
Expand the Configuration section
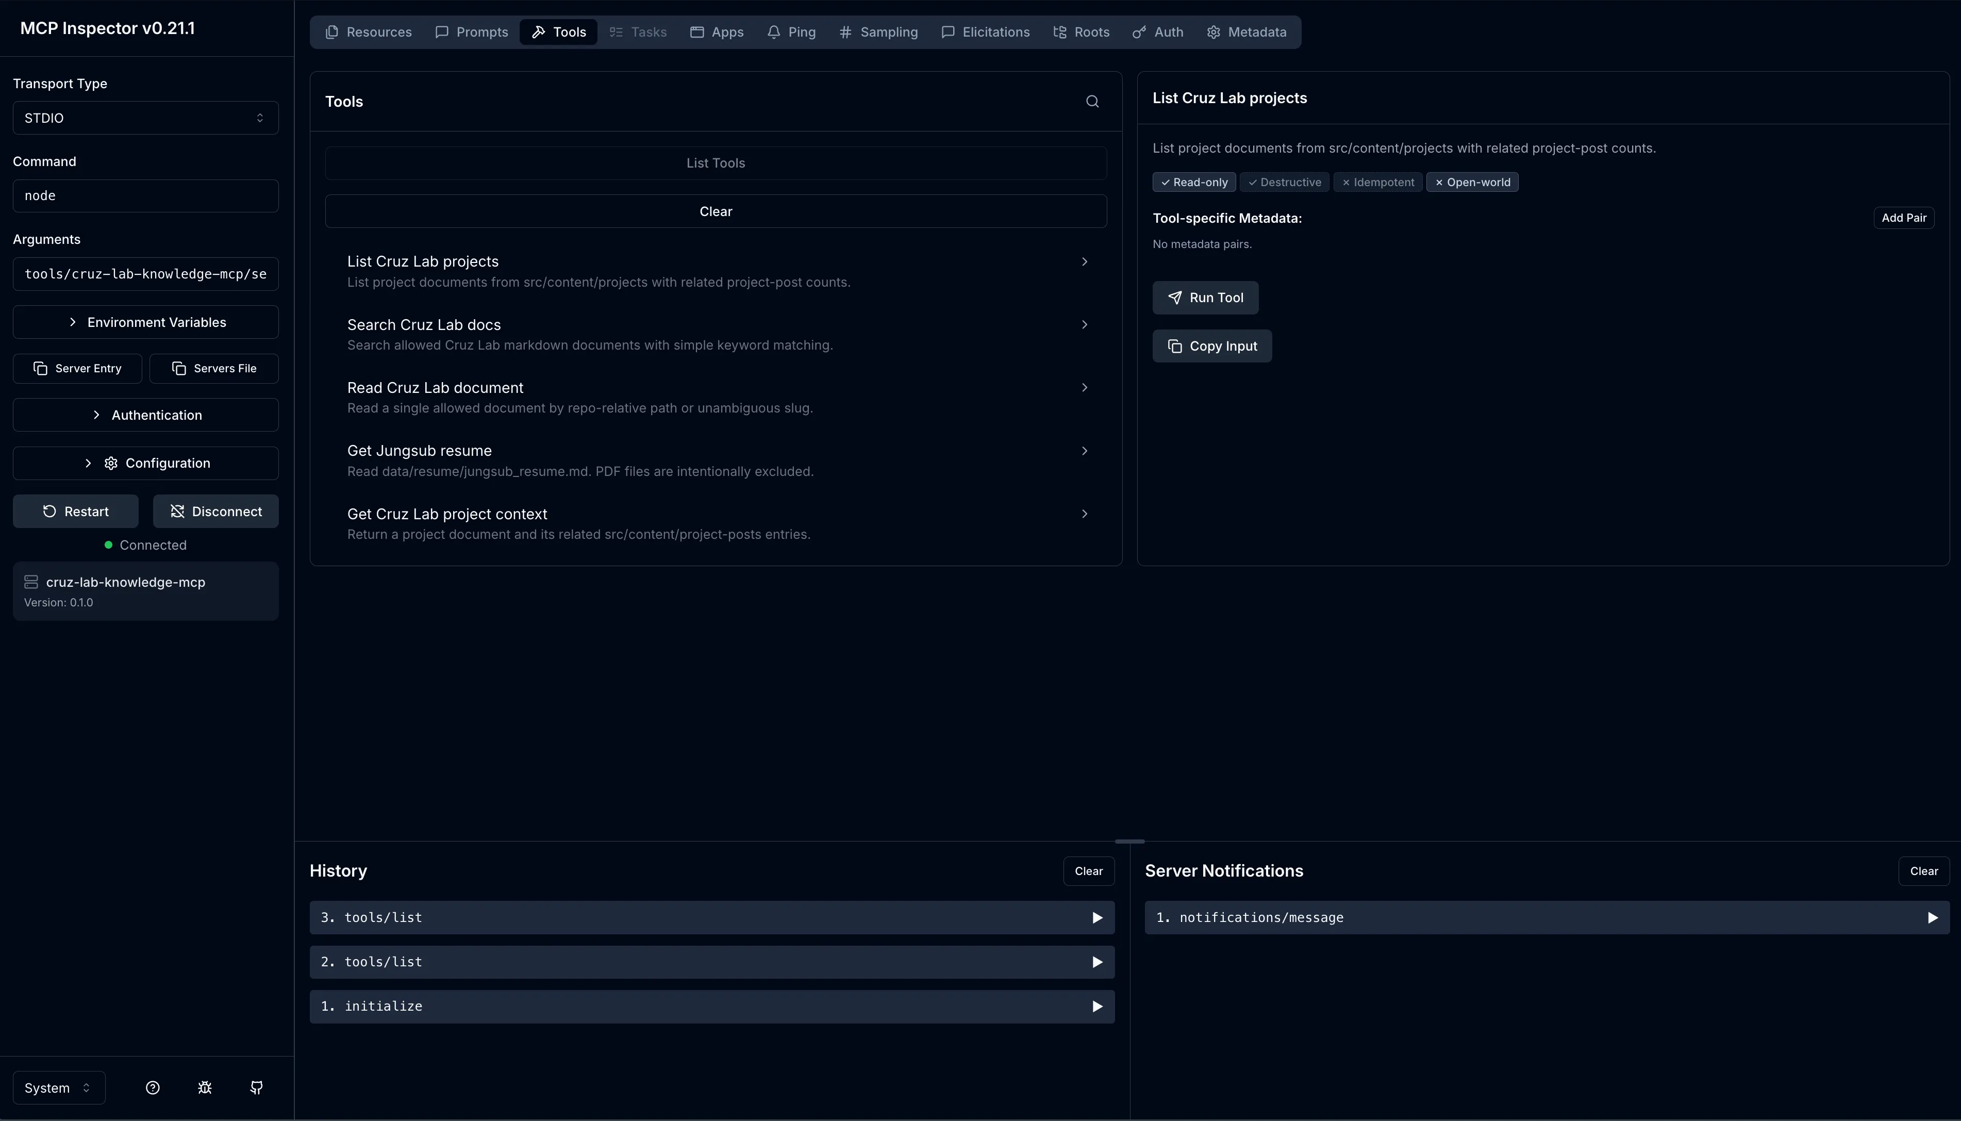145,464
